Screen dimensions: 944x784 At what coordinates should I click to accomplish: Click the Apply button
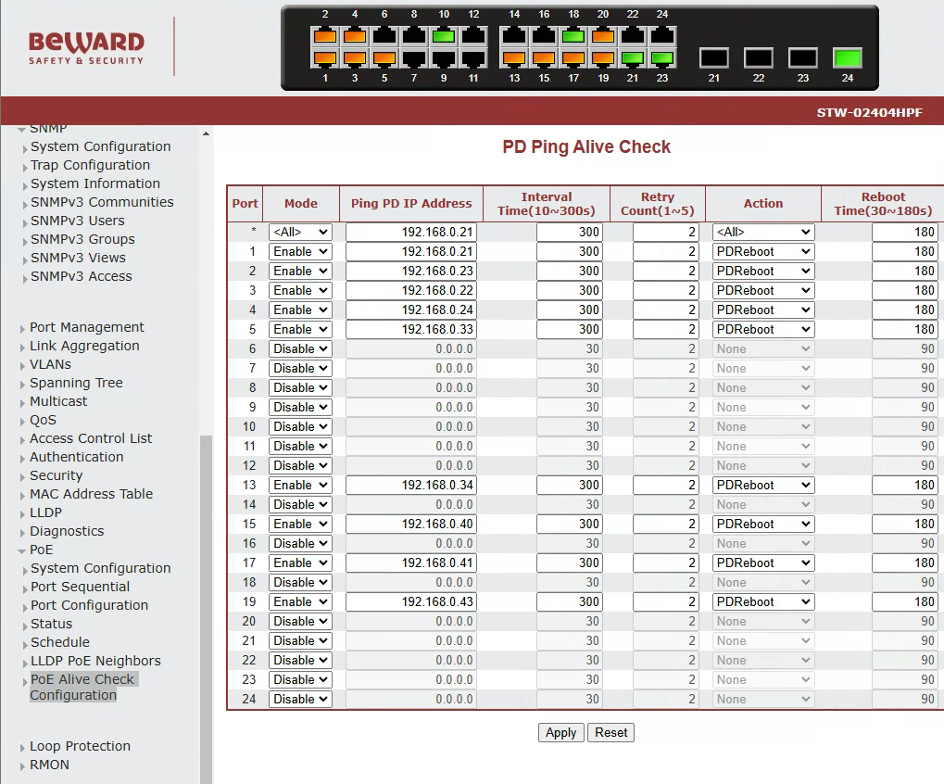[x=560, y=732]
